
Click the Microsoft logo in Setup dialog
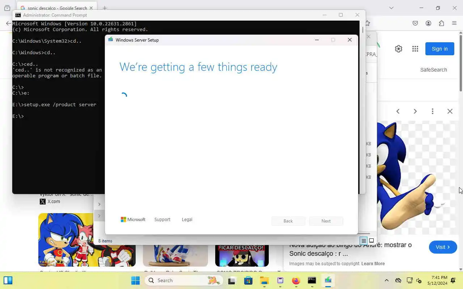[133, 219]
